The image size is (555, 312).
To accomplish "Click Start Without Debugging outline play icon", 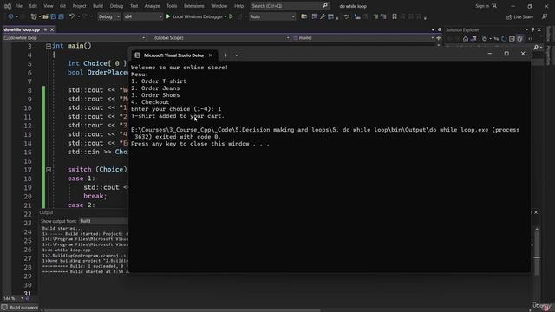I will tap(232, 16).
